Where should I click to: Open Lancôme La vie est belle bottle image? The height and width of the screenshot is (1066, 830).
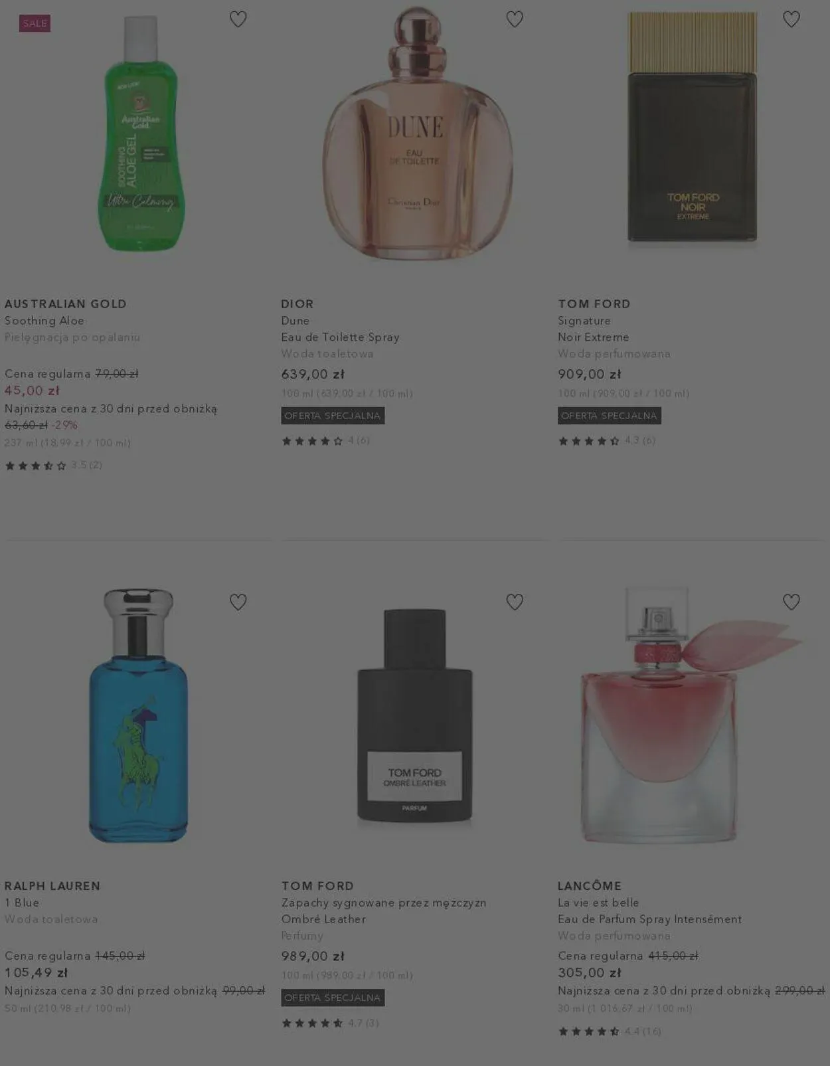point(691,715)
